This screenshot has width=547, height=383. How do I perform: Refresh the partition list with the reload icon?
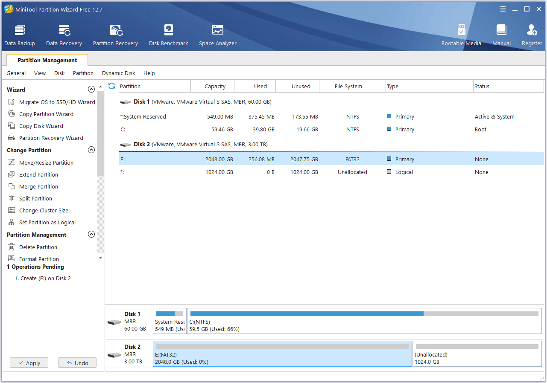point(112,86)
